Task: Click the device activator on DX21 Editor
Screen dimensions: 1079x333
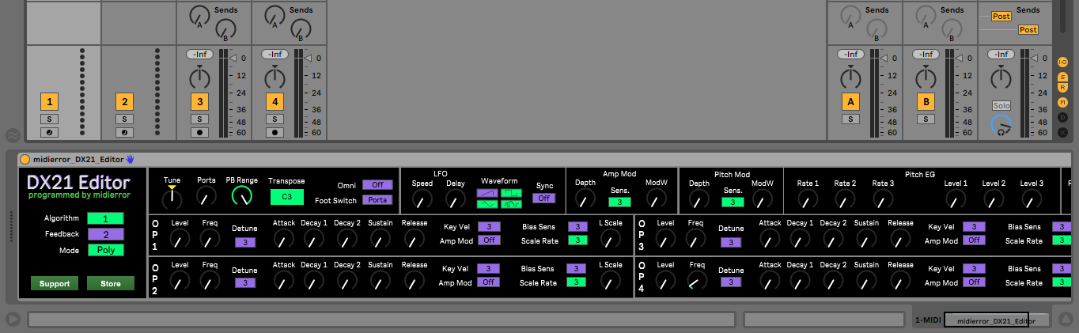Action: [x=25, y=159]
